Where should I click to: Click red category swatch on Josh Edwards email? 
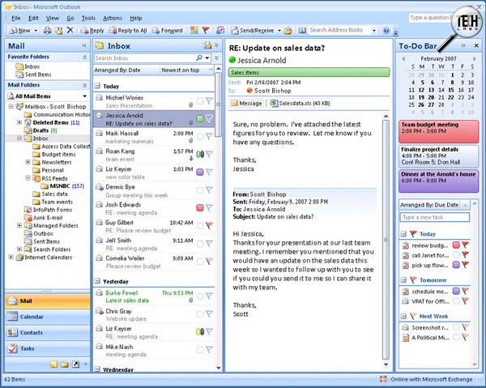pyautogui.click(x=200, y=207)
